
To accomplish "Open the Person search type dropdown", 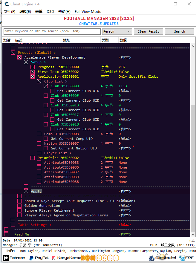I will point(117,32).
